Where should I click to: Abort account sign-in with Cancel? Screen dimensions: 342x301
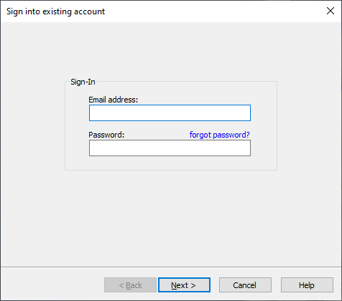click(245, 285)
